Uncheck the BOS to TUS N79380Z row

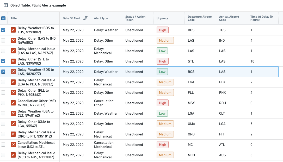(3, 30)
